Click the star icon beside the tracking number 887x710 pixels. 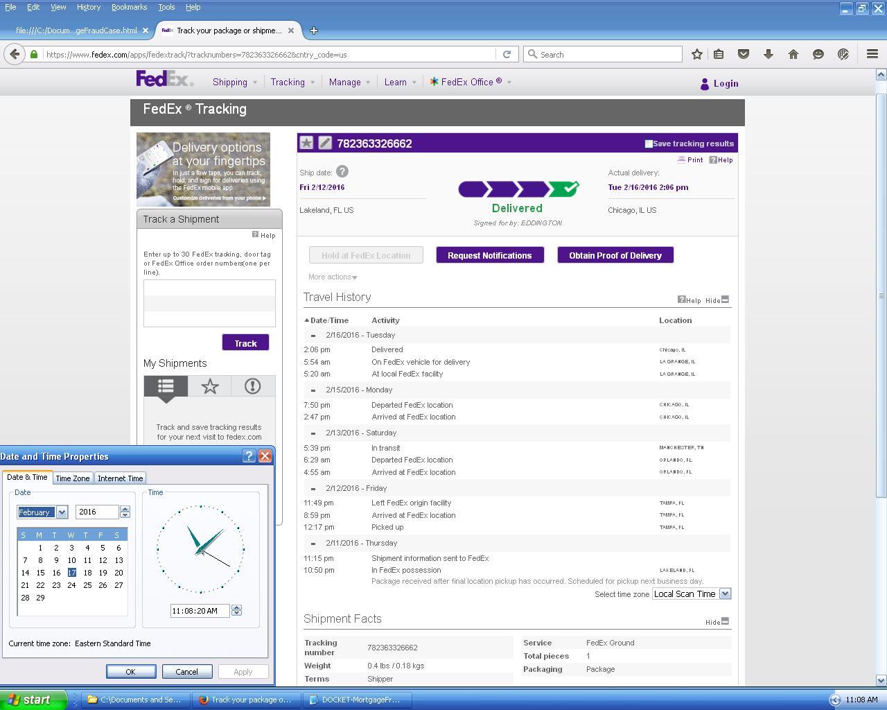pyautogui.click(x=306, y=143)
